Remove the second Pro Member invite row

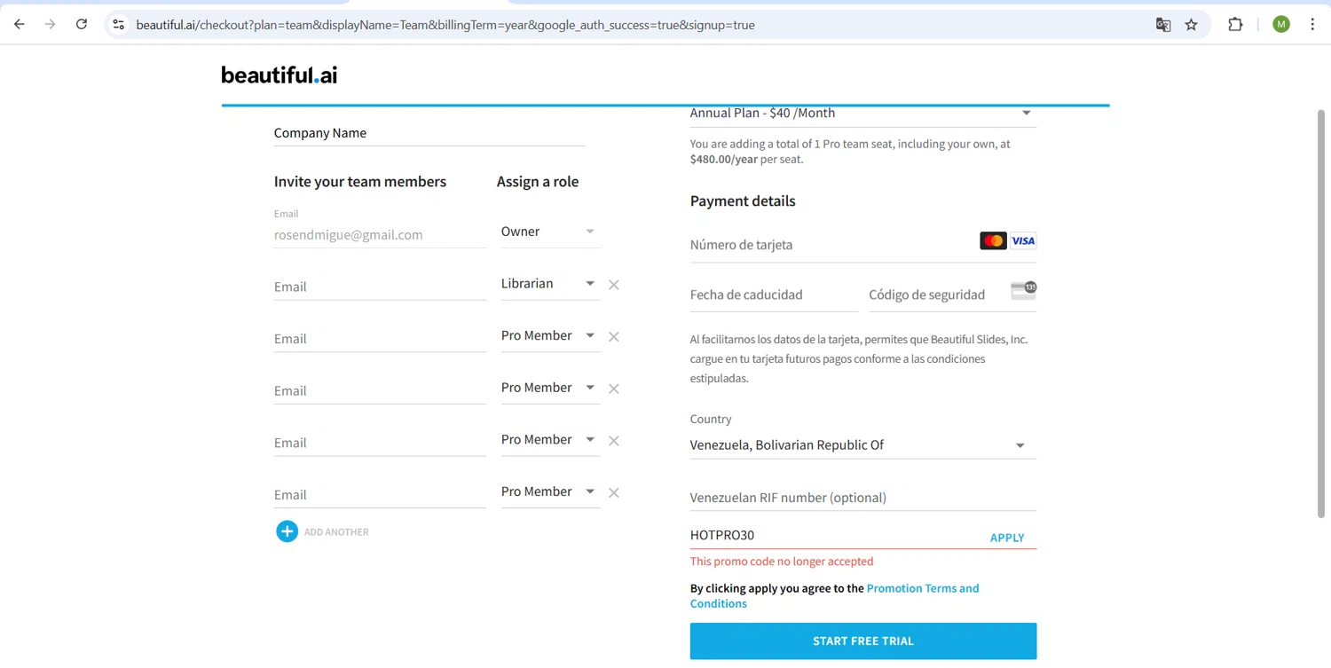614,389
